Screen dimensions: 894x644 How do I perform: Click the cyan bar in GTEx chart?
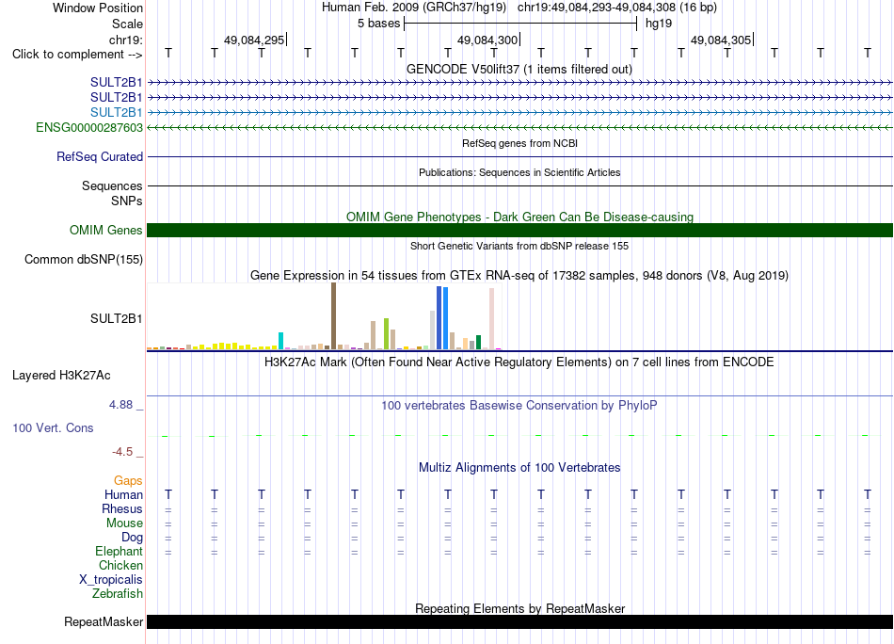(280, 341)
